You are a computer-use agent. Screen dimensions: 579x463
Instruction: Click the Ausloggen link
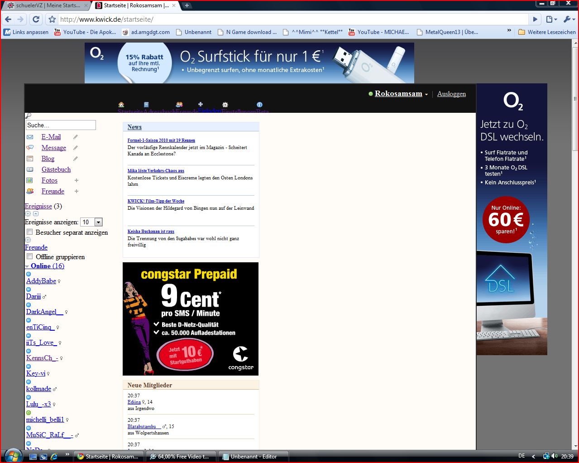[451, 94]
